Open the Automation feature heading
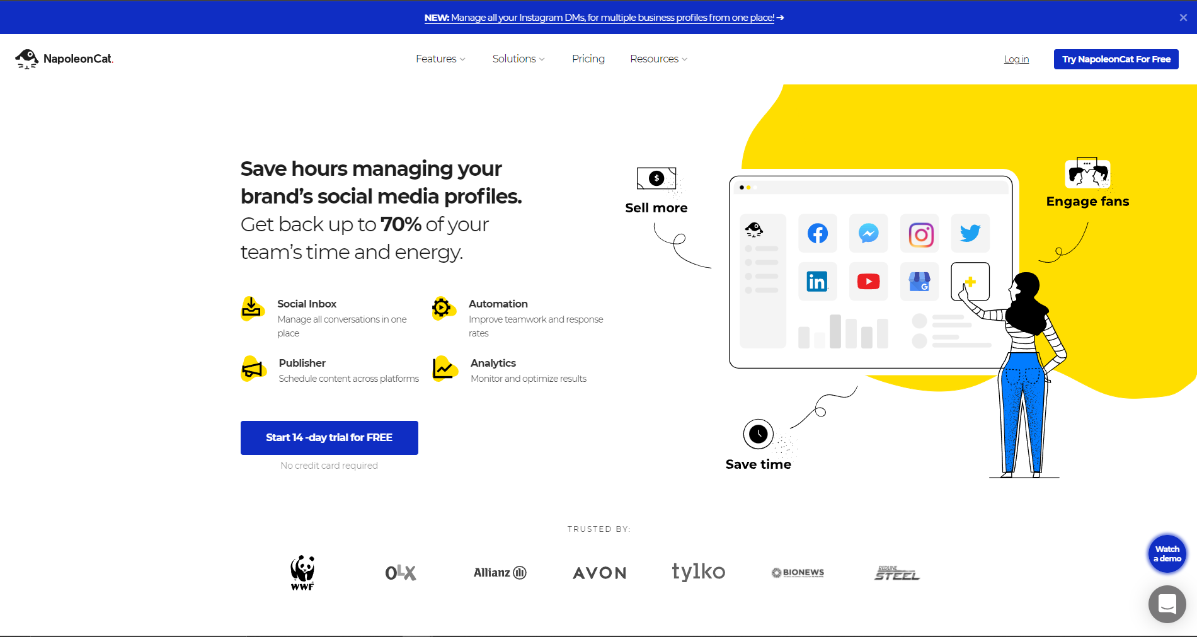The width and height of the screenshot is (1197, 637). click(x=498, y=304)
